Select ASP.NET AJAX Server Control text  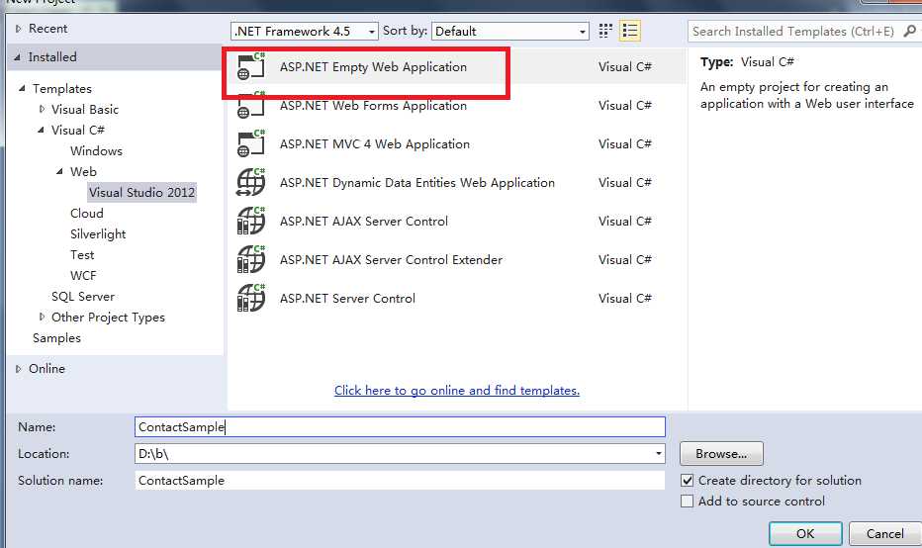[x=363, y=222]
